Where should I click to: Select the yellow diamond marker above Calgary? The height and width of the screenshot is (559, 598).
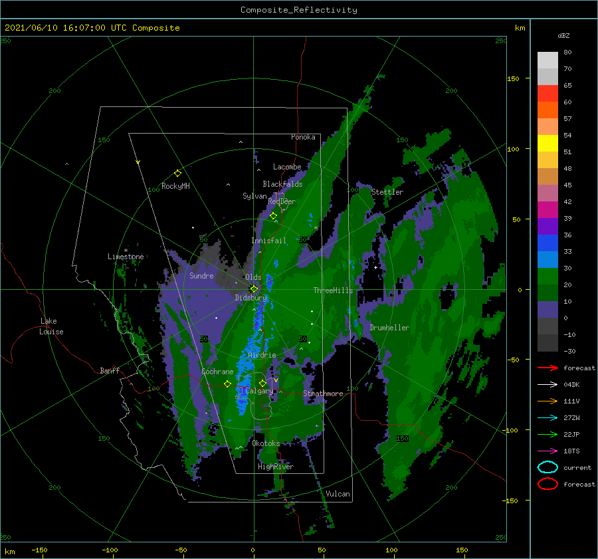click(262, 383)
